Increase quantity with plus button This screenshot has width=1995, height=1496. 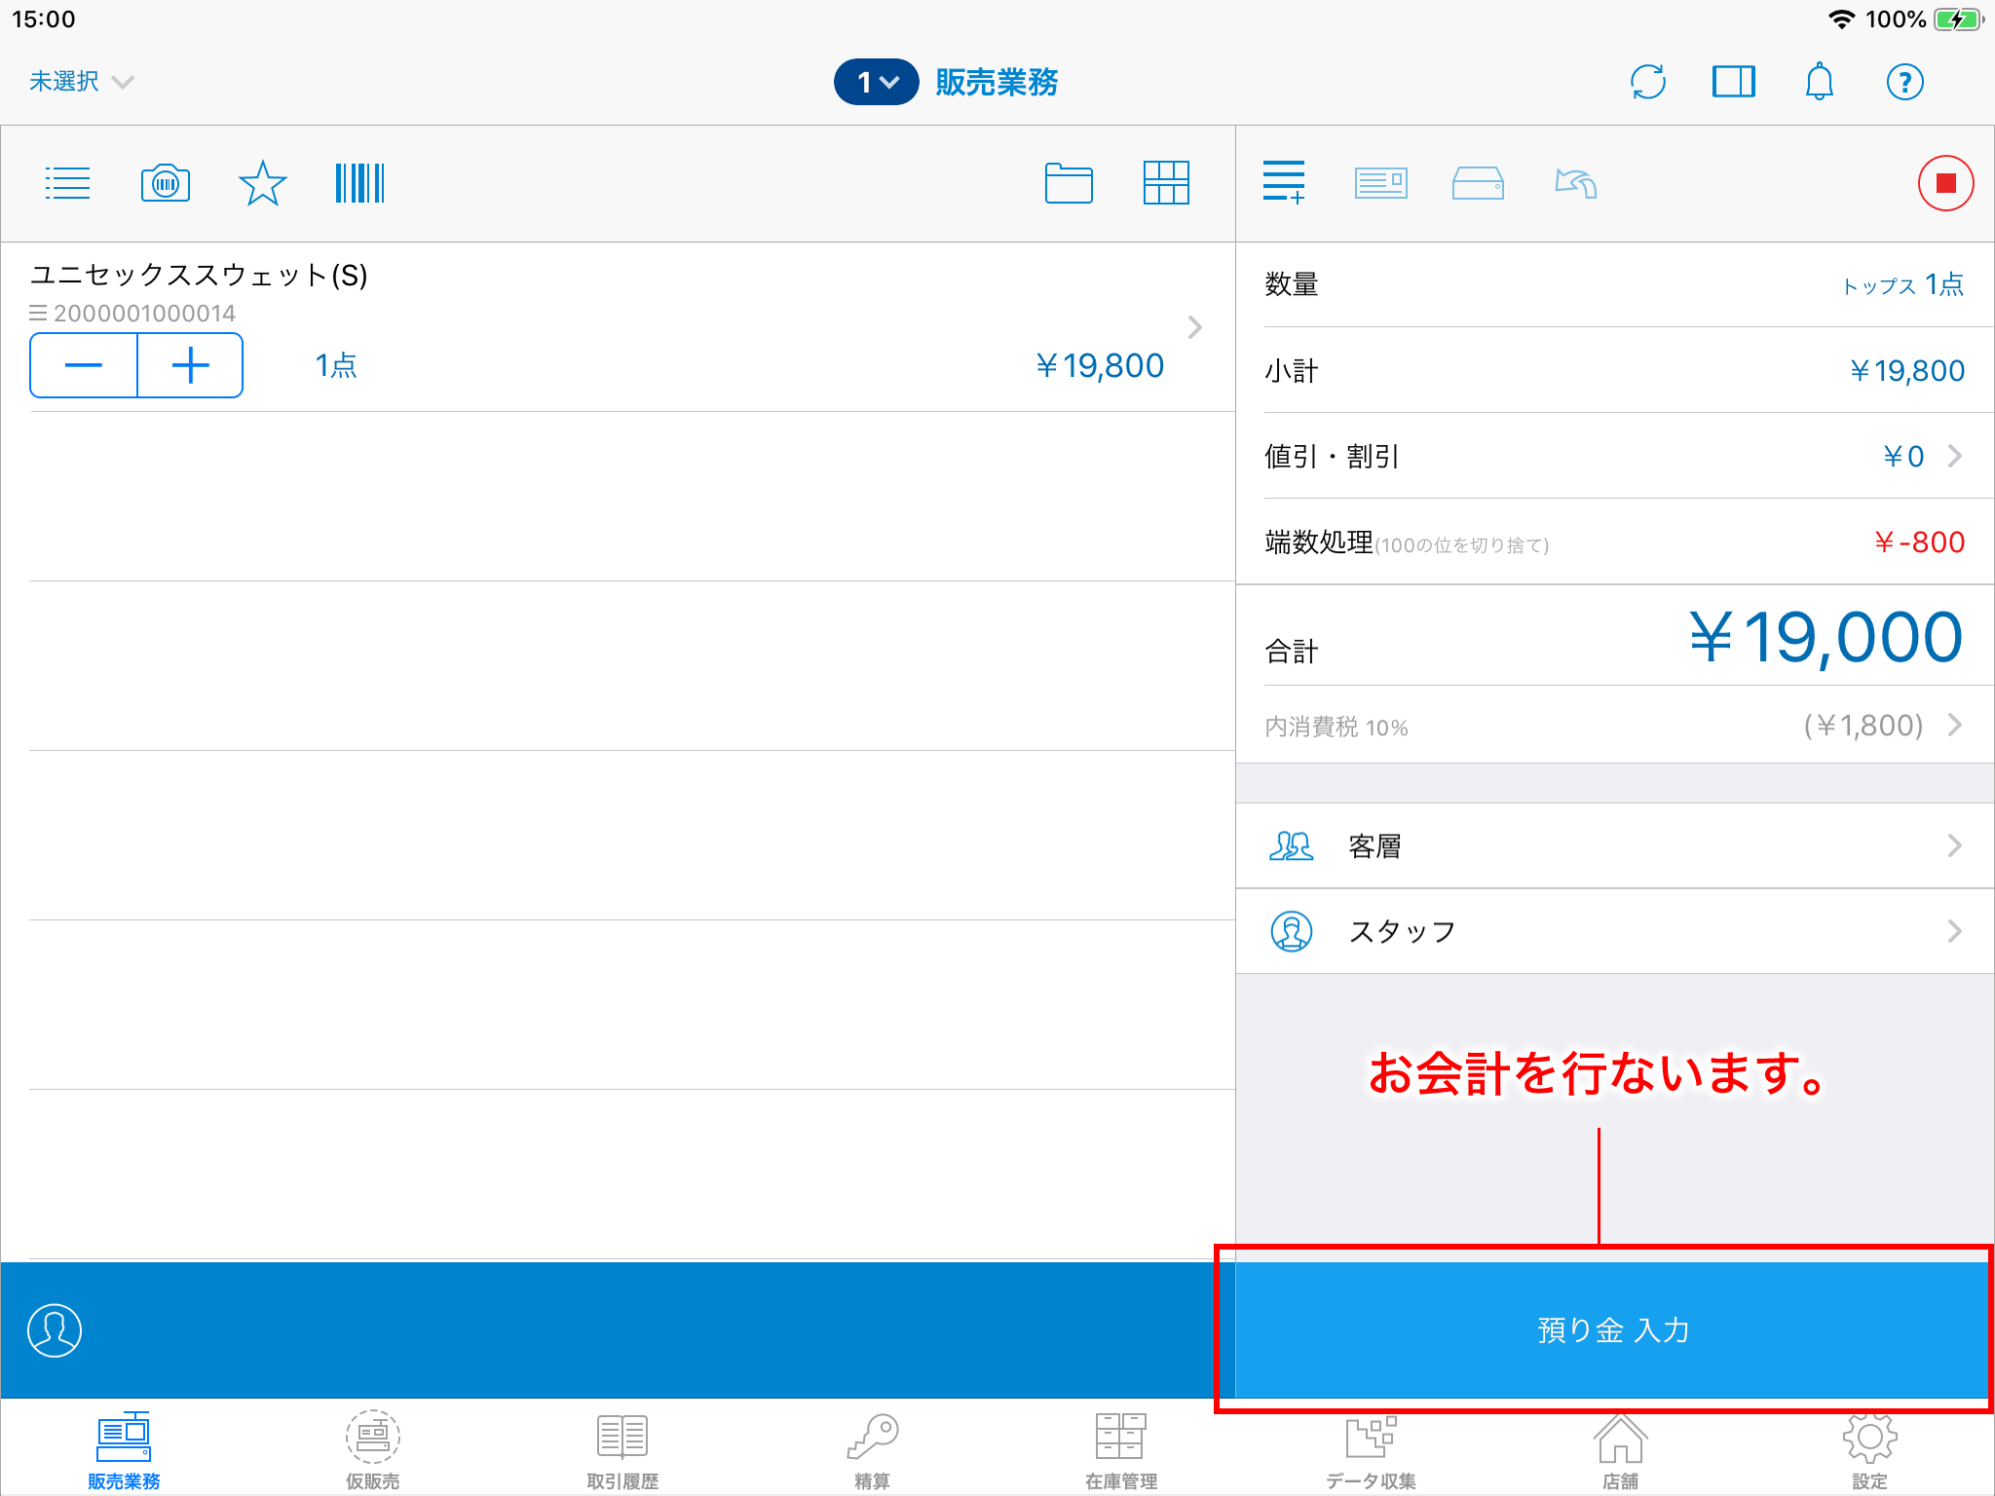(190, 365)
